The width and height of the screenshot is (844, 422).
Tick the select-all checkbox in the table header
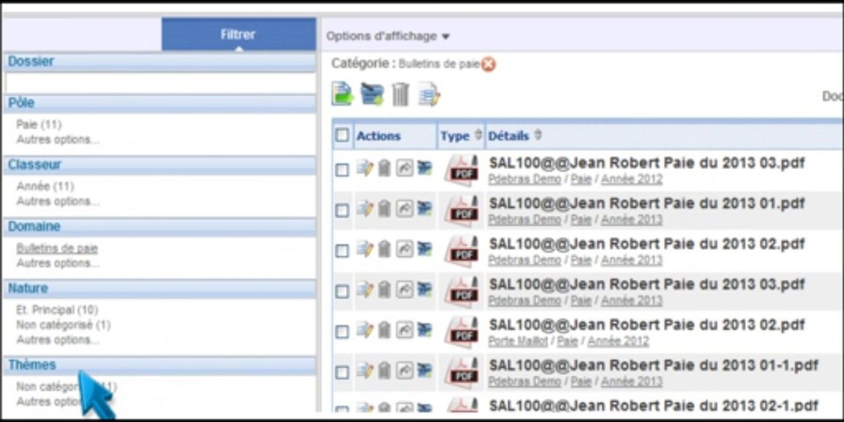(x=342, y=135)
